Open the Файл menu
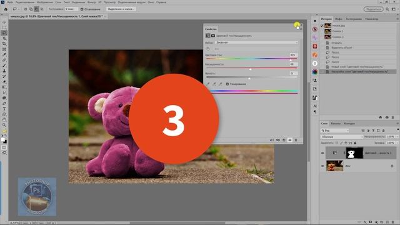This screenshot has height=225, width=400. (10, 2)
